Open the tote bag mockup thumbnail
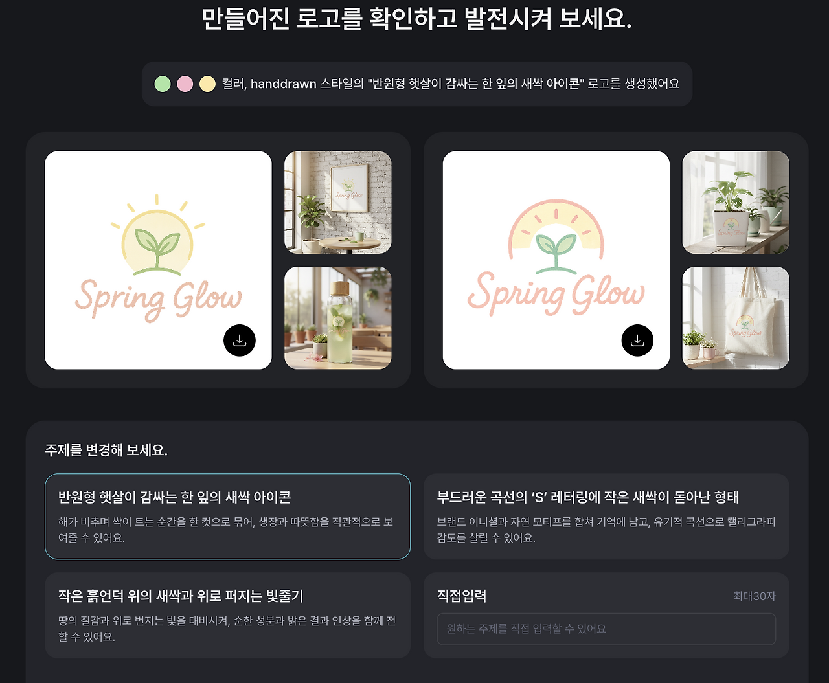 [x=736, y=318]
